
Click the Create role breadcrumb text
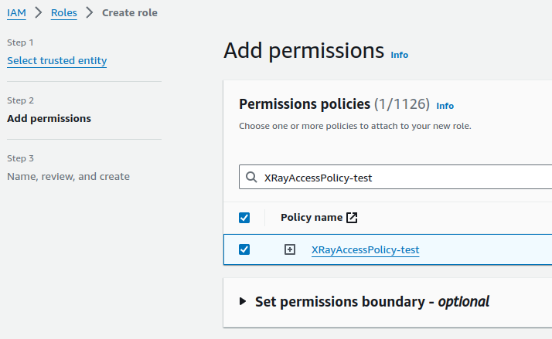[x=130, y=12]
